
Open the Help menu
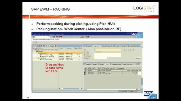coord(62,35)
